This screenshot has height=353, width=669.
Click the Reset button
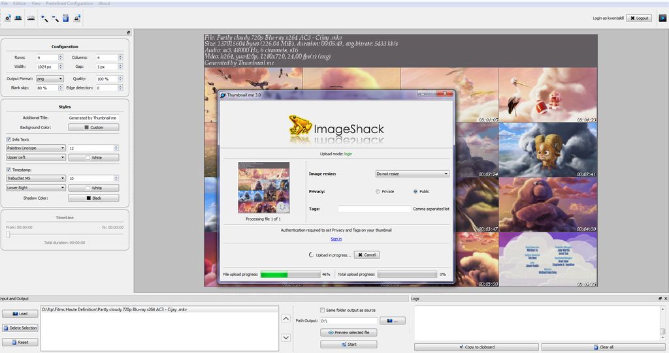(x=20, y=342)
